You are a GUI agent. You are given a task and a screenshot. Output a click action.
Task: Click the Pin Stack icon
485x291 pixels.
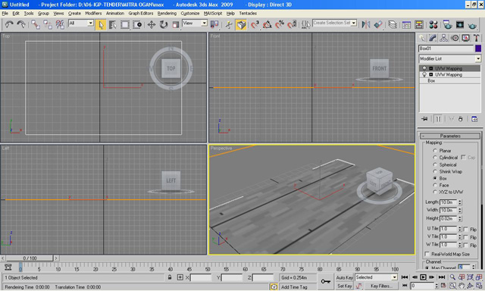pos(424,119)
